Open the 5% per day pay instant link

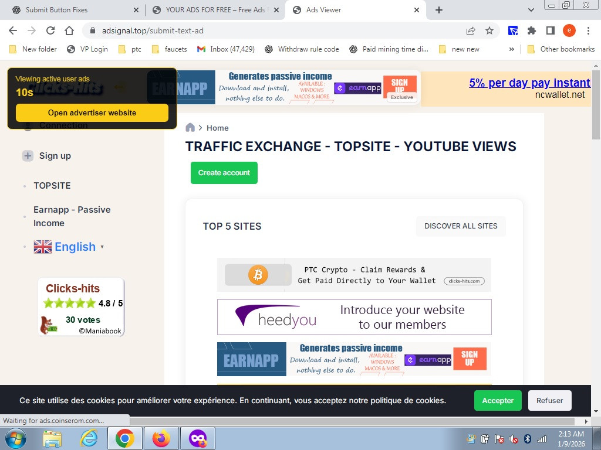coord(530,83)
